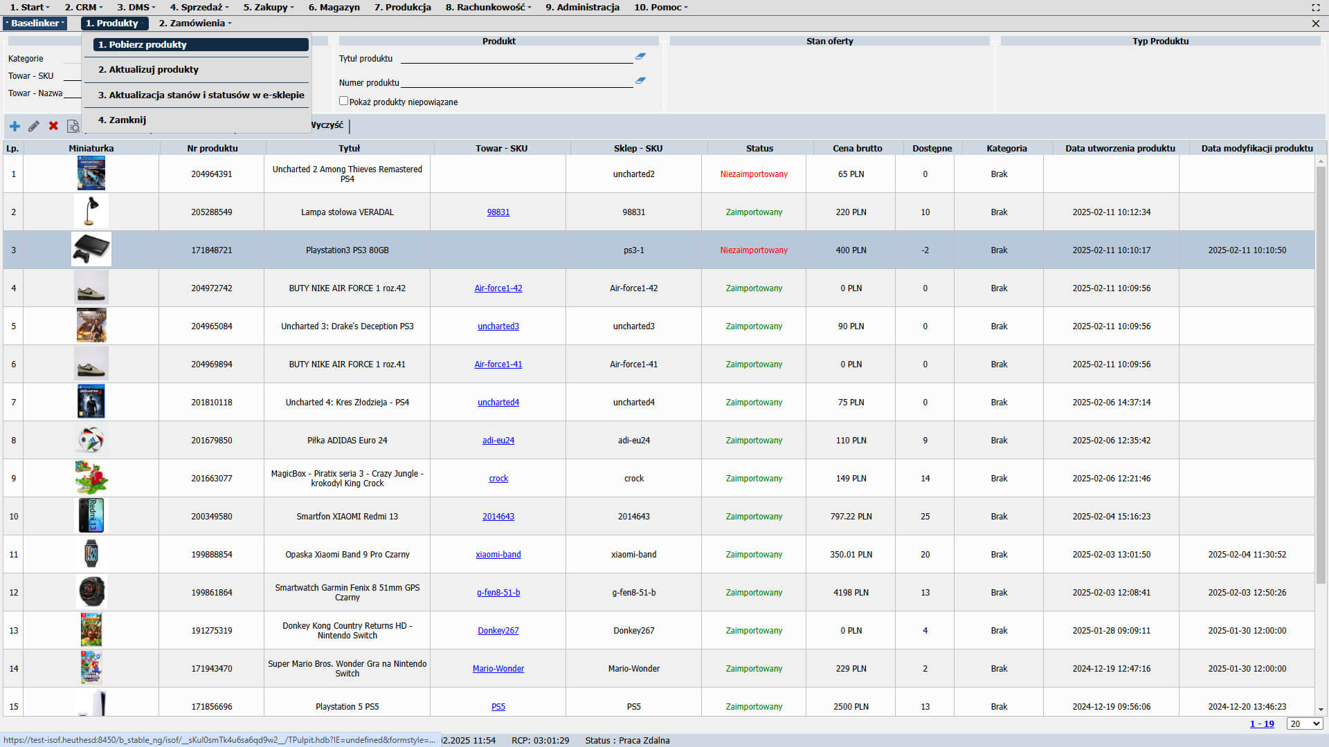Click the 1 - 19 pagination link
This screenshot has height=747, width=1329.
1261,723
